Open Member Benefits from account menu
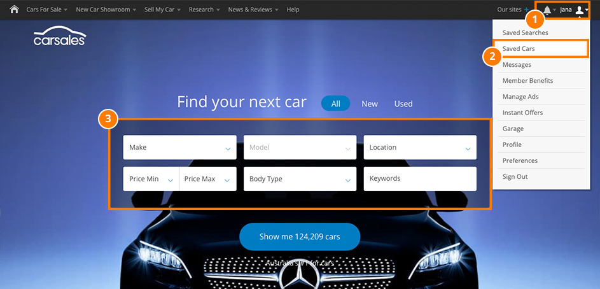Image resolution: width=600 pixels, height=289 pixels. point(541,81)
